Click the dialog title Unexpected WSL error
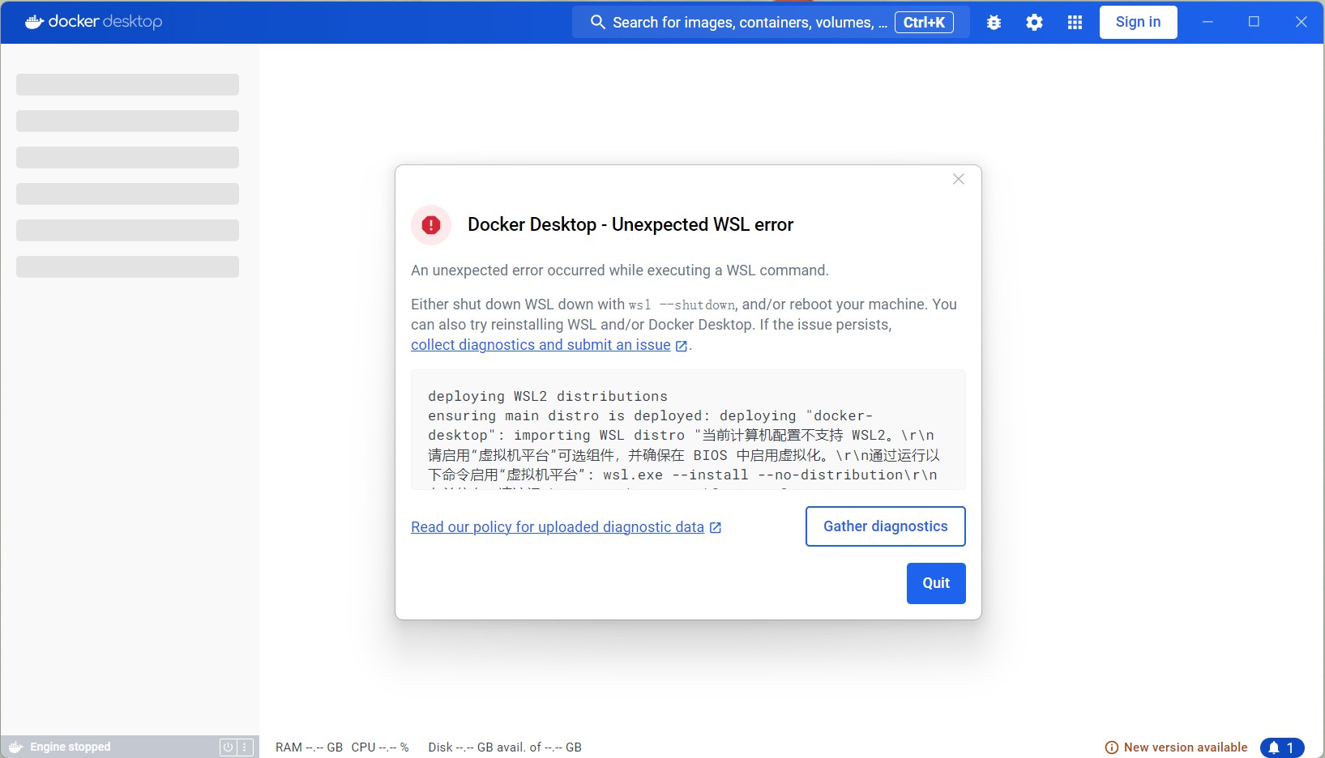This screenshot has height=758, width=1325. [630, 225]
